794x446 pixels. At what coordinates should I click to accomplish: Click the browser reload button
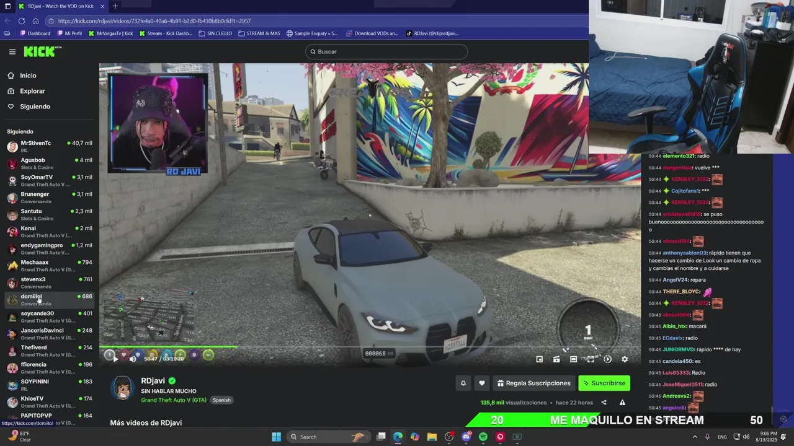22,20
